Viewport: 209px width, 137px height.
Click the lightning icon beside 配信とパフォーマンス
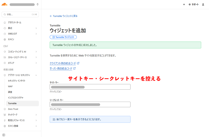(x=5, y=120)
